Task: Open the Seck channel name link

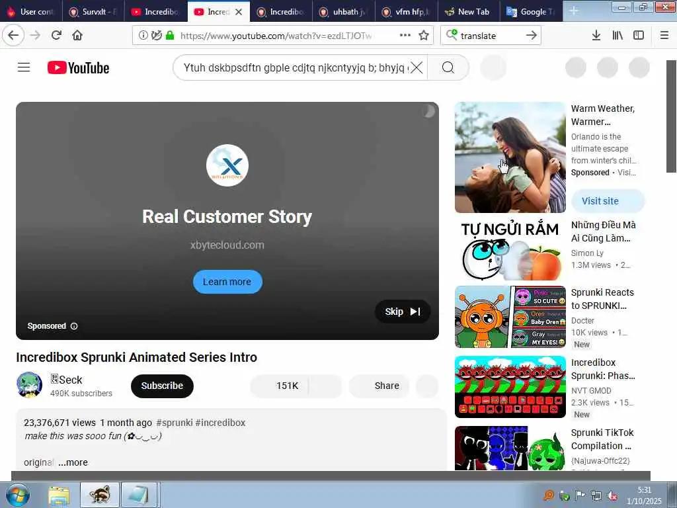Action: 66,380
